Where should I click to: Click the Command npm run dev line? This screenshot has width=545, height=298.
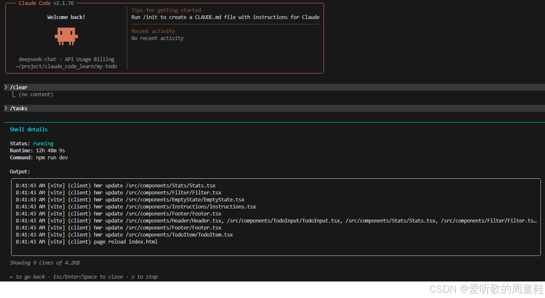pyautogui.click(x=39, y=157)
